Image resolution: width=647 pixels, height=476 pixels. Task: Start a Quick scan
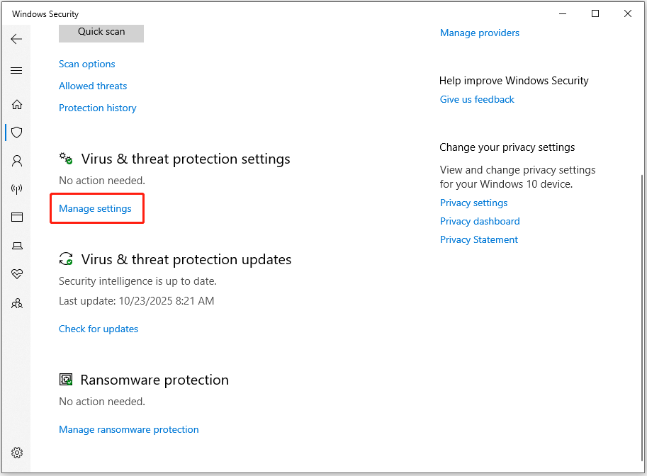101,33
